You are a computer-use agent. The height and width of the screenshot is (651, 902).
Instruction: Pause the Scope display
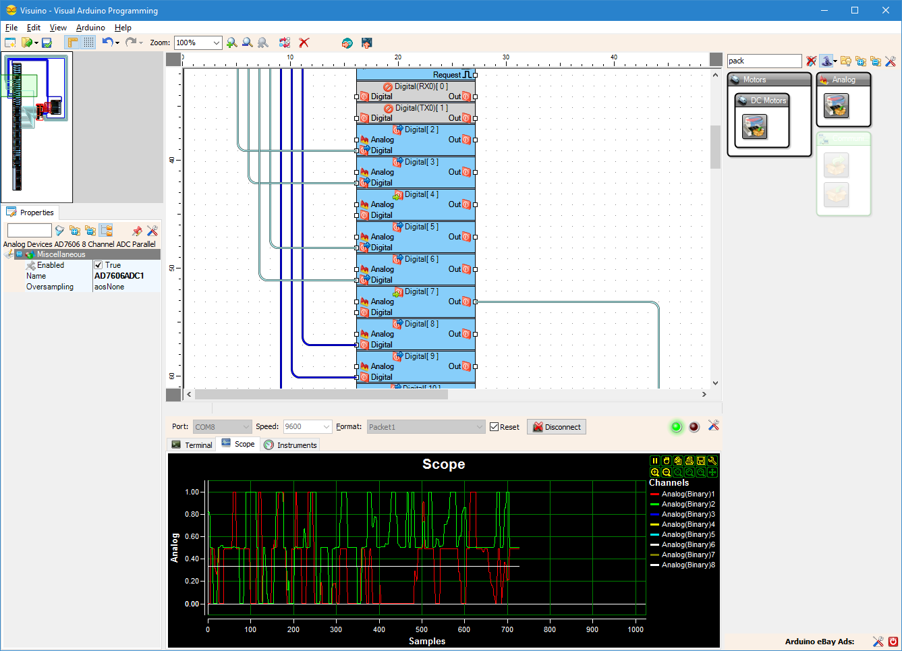point(655,461)
